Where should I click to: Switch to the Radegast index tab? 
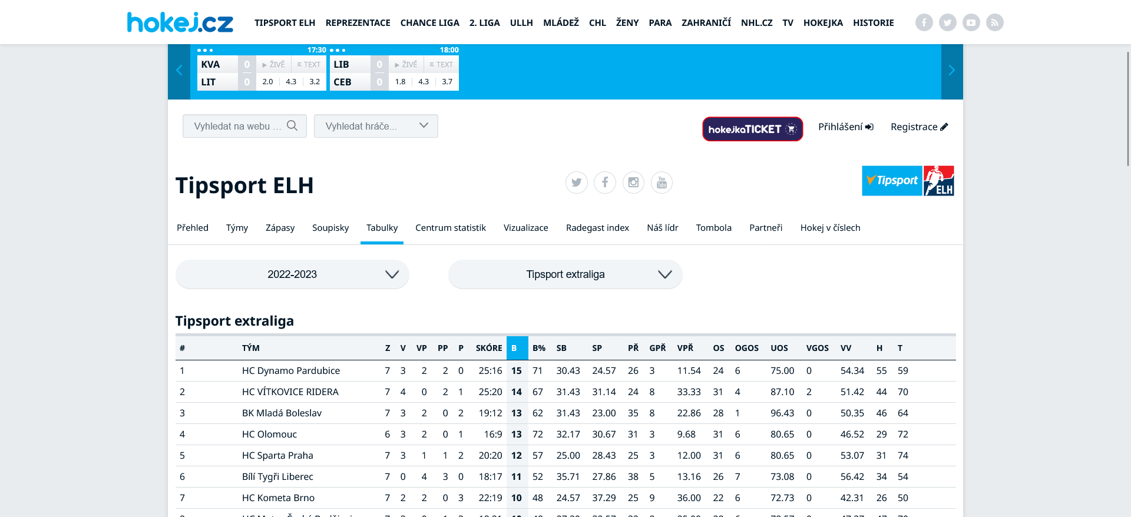(597, 228)
